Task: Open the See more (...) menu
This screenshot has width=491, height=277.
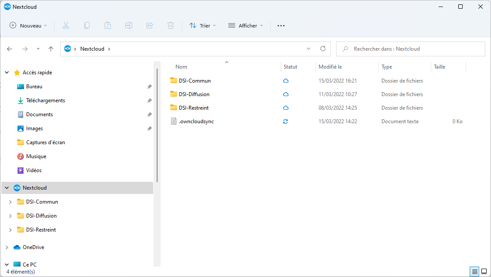Action: 281,25
